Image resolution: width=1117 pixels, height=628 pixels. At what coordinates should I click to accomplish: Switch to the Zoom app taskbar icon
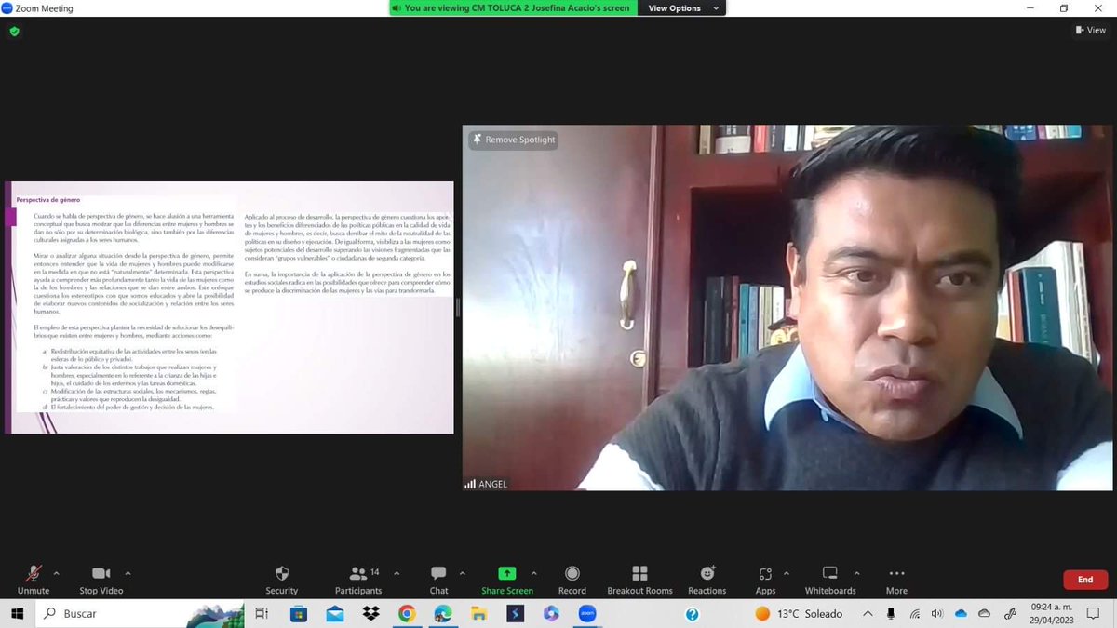(x=587, y=614)
